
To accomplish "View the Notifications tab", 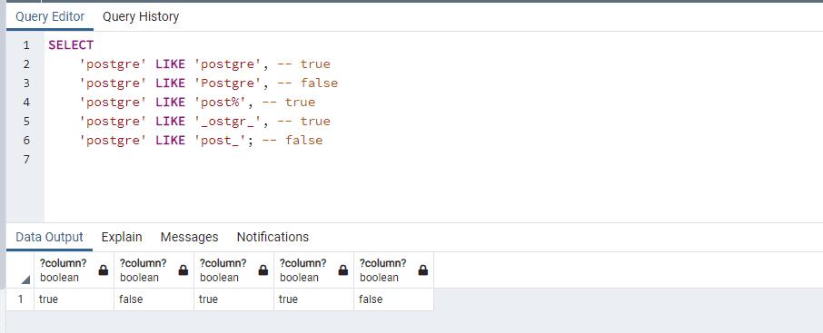I will coord(273,237).
